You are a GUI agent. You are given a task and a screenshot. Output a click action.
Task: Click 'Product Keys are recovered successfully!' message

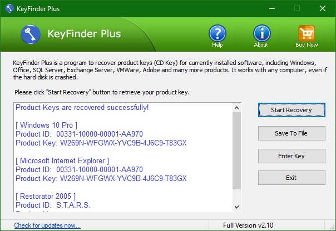point(82,107)
